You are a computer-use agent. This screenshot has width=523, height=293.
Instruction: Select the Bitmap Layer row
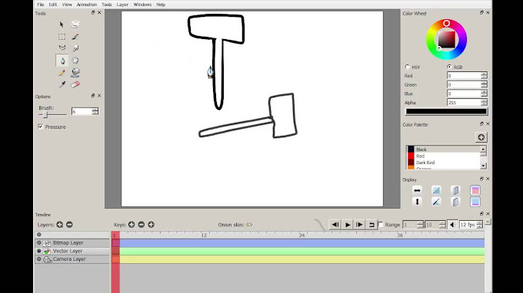(72, 243)
